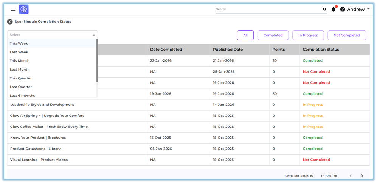Viewport: 377px width, 183px height.
Task: Filter by Completed modules
Action: coord(273,35)
